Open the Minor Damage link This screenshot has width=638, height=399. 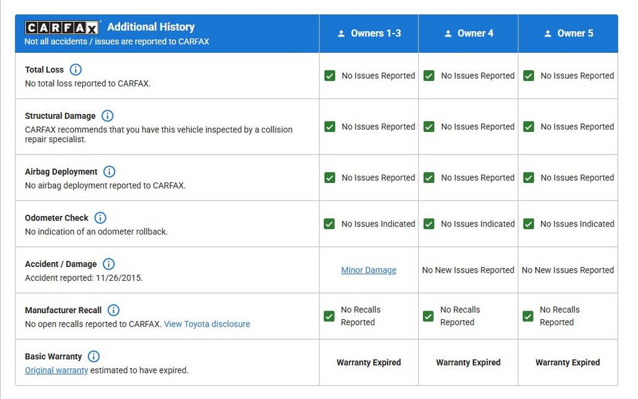pos(369,270)
